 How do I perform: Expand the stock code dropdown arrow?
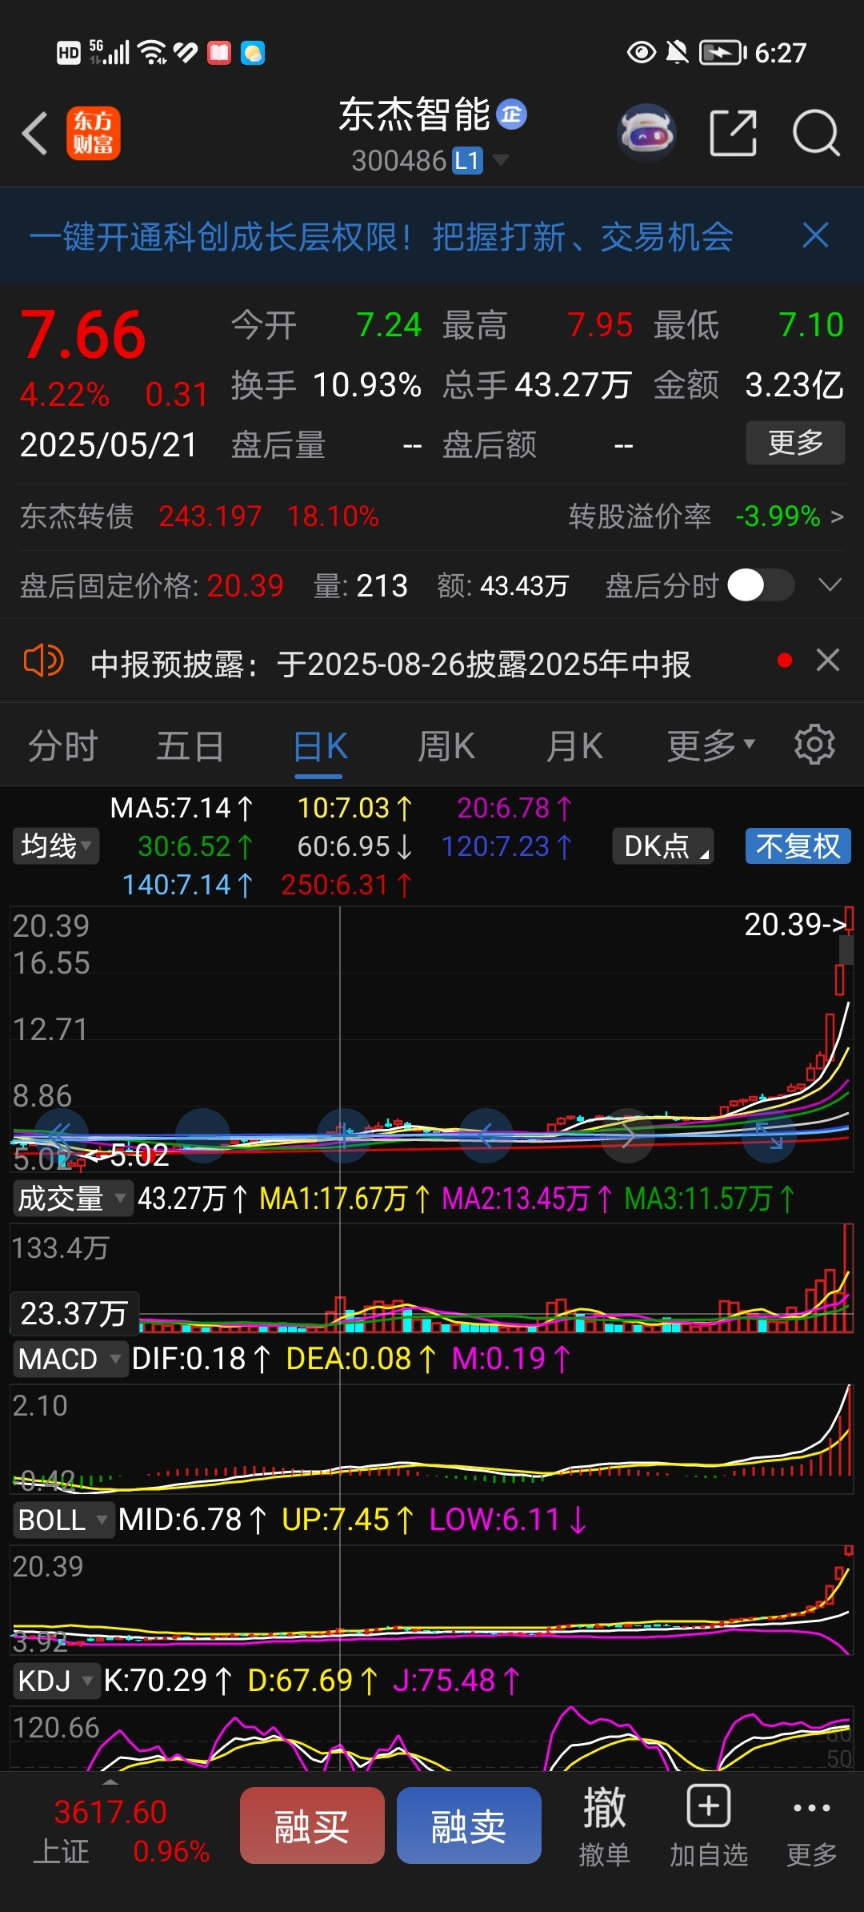pos(501,160)
